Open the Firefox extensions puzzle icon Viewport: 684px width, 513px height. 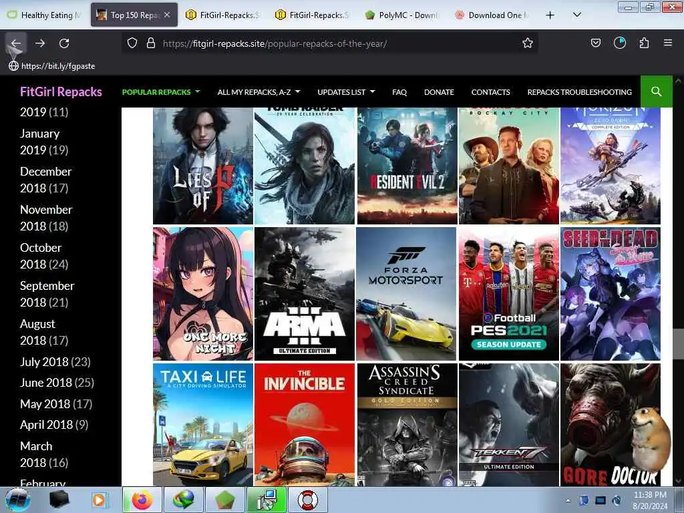[x=644, y=43]
